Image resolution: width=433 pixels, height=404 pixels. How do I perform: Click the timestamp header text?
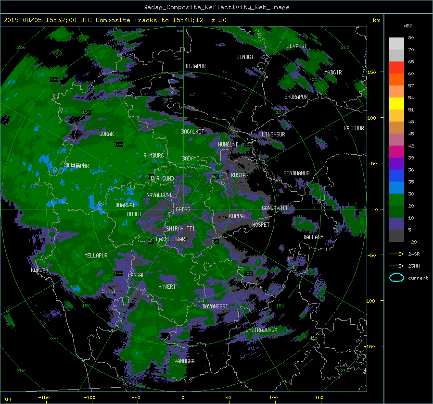coord(115,20)
